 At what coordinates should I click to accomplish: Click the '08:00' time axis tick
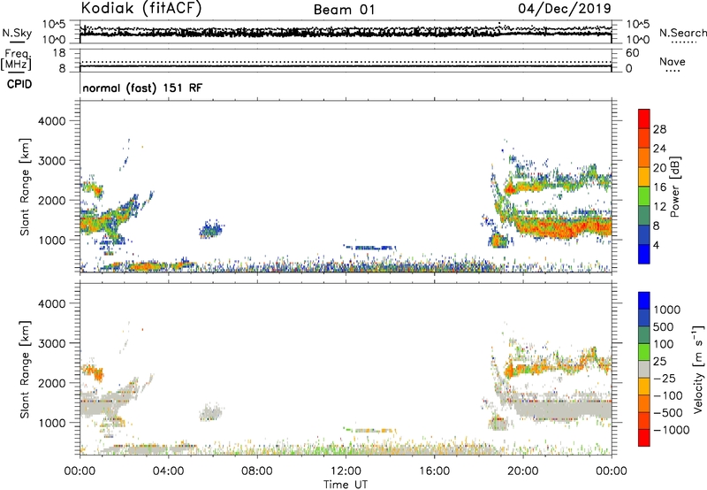pos(256,471)
